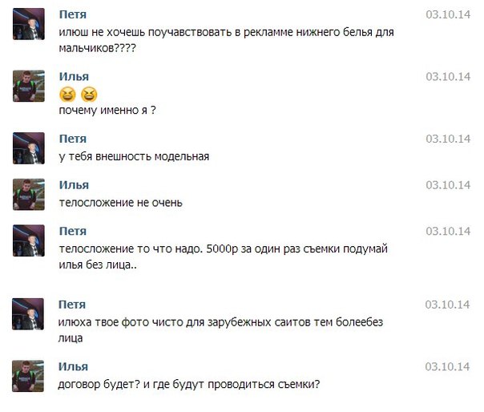This screenshot has width=484, height=412.
Task: Select the message "у тебя внешность модельная"
Action: click(134, 156)
